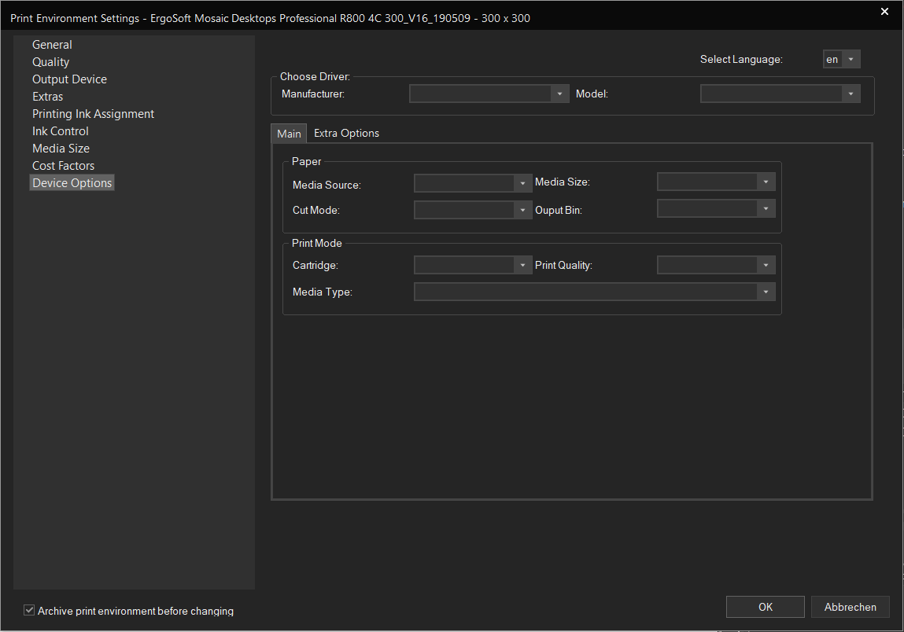Image resolution: width=904 pixels, height=632 pixels.
Task: Go to the Extras section
Action: 47,97
